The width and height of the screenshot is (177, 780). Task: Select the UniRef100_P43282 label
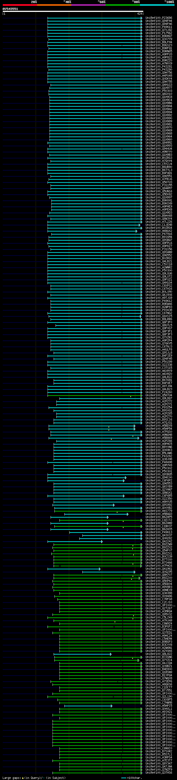pos(158,456)
